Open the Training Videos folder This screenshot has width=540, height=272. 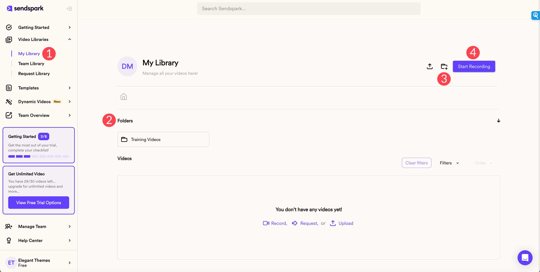[163, 139]
